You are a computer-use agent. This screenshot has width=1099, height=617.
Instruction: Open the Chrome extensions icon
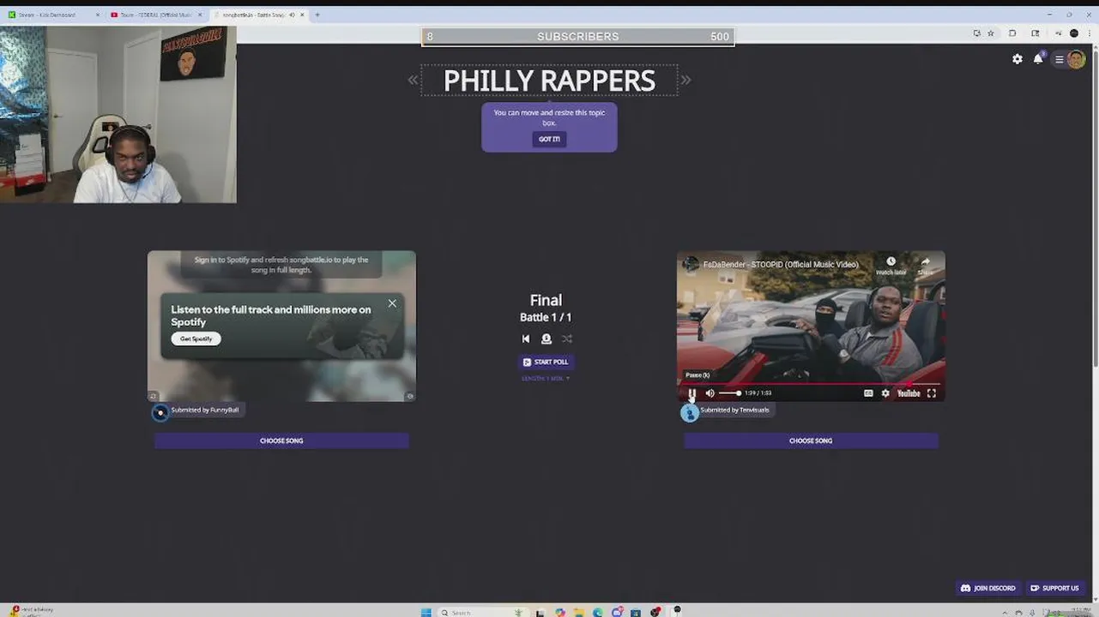tap(1012, 33)
